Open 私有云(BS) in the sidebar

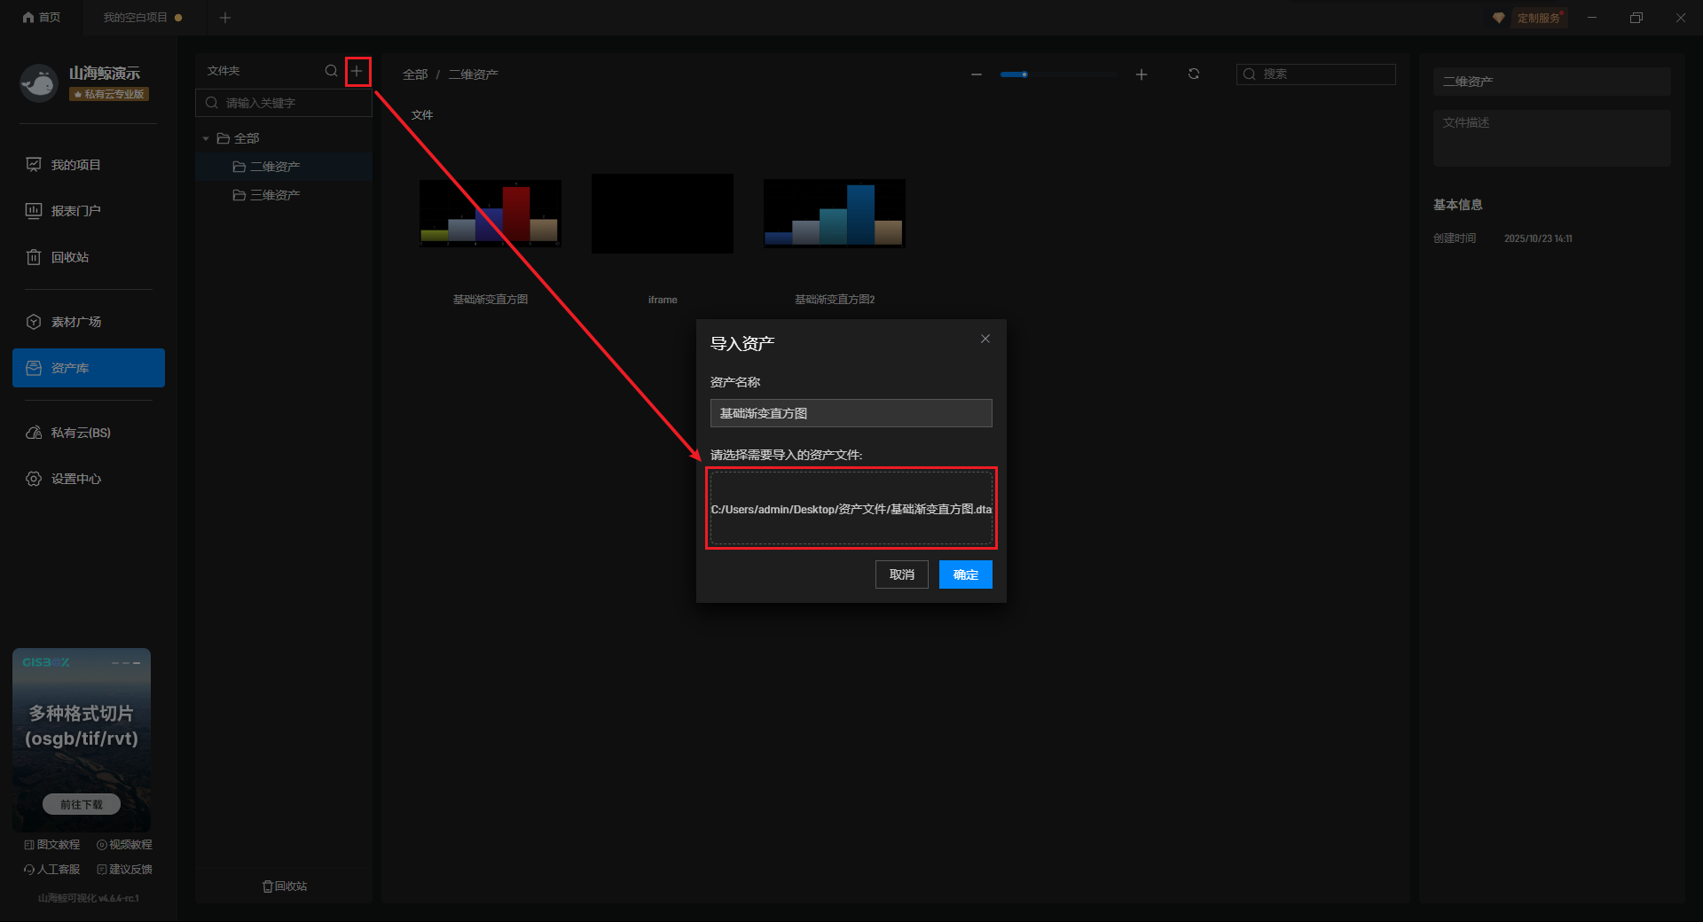coord(89,433)
